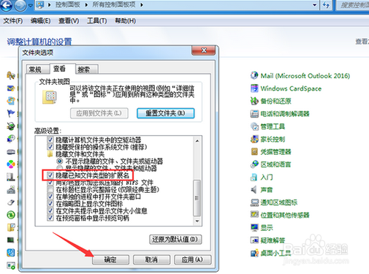Open the 声音 speaker icon
The height and width of the screenshot is (274, 369).
click(x=254, y=189)
